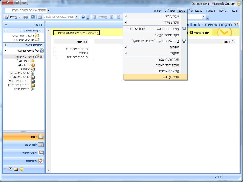
Task: Click the Address Book toolbar icon
Action: pyautogui.click(x=40, y=17)
